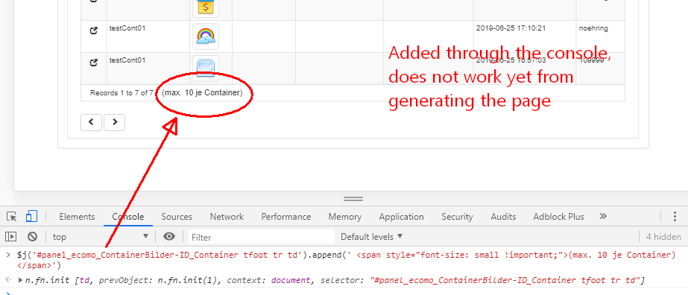Click the rainbow cloud thumbnail image

pos(205,37)
